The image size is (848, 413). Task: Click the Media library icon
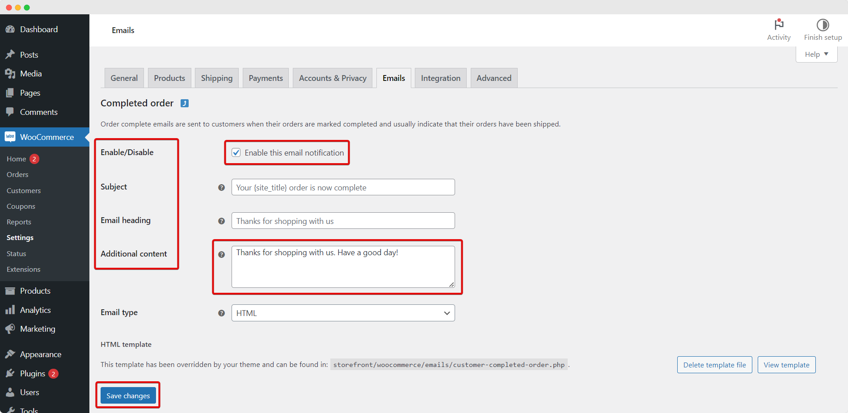point(10,74)
